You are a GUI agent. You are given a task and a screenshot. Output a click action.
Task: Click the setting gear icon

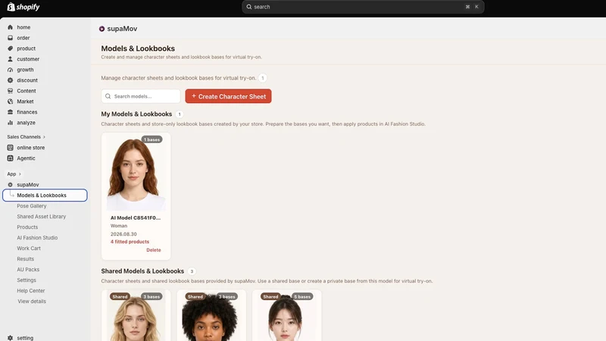tap(10, 338)
